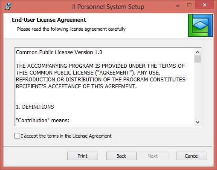This screenshot has height=170, width=217.
Task: Cancel the installation
Action: (x=192, y=156)
